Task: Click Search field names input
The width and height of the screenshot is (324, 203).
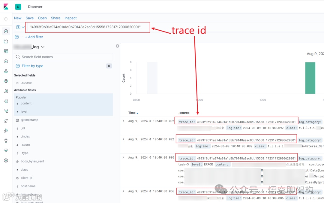Action: [x=63, y=57]
